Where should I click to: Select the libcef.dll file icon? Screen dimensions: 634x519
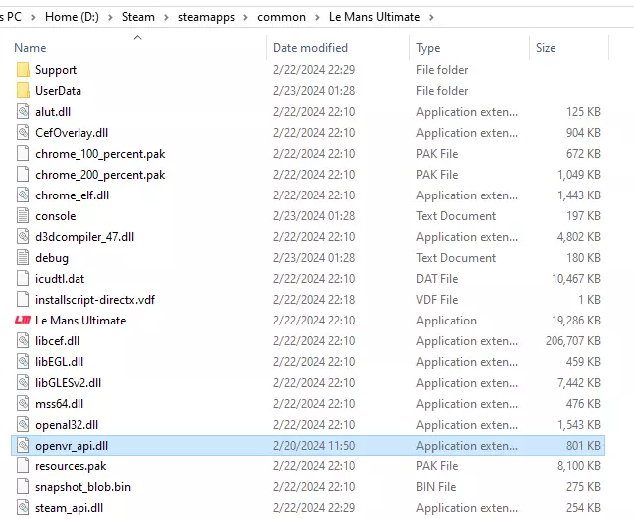pos(23,341)
